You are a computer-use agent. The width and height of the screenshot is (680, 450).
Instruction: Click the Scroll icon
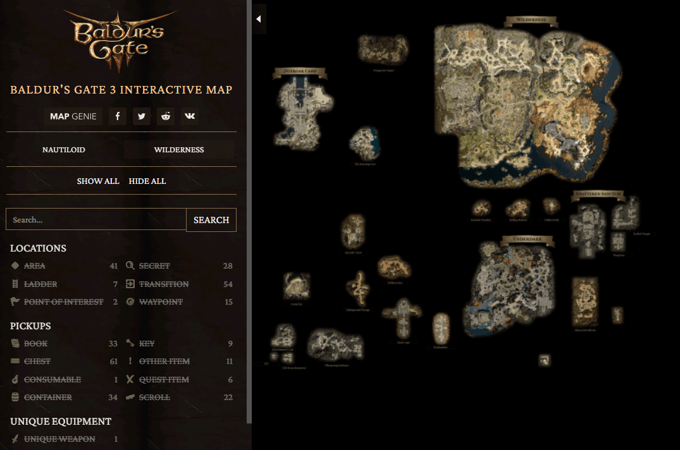coord(130,397)
